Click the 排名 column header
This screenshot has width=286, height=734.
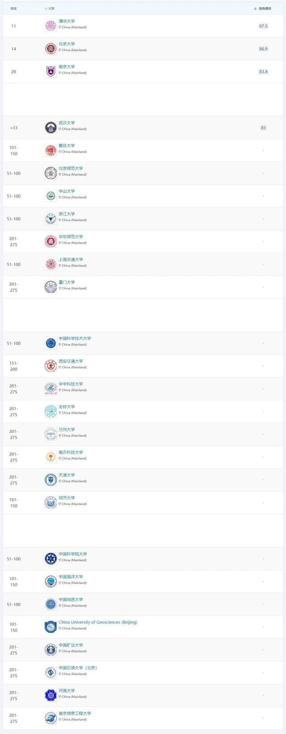14,8
